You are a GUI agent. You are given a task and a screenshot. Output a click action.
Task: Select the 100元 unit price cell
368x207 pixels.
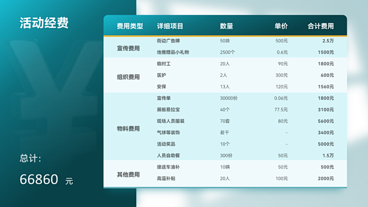(281, 178)
